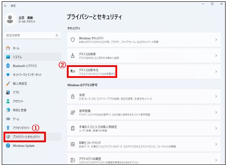
Task: Maximize the settings window
Action: tap(212, 4)
